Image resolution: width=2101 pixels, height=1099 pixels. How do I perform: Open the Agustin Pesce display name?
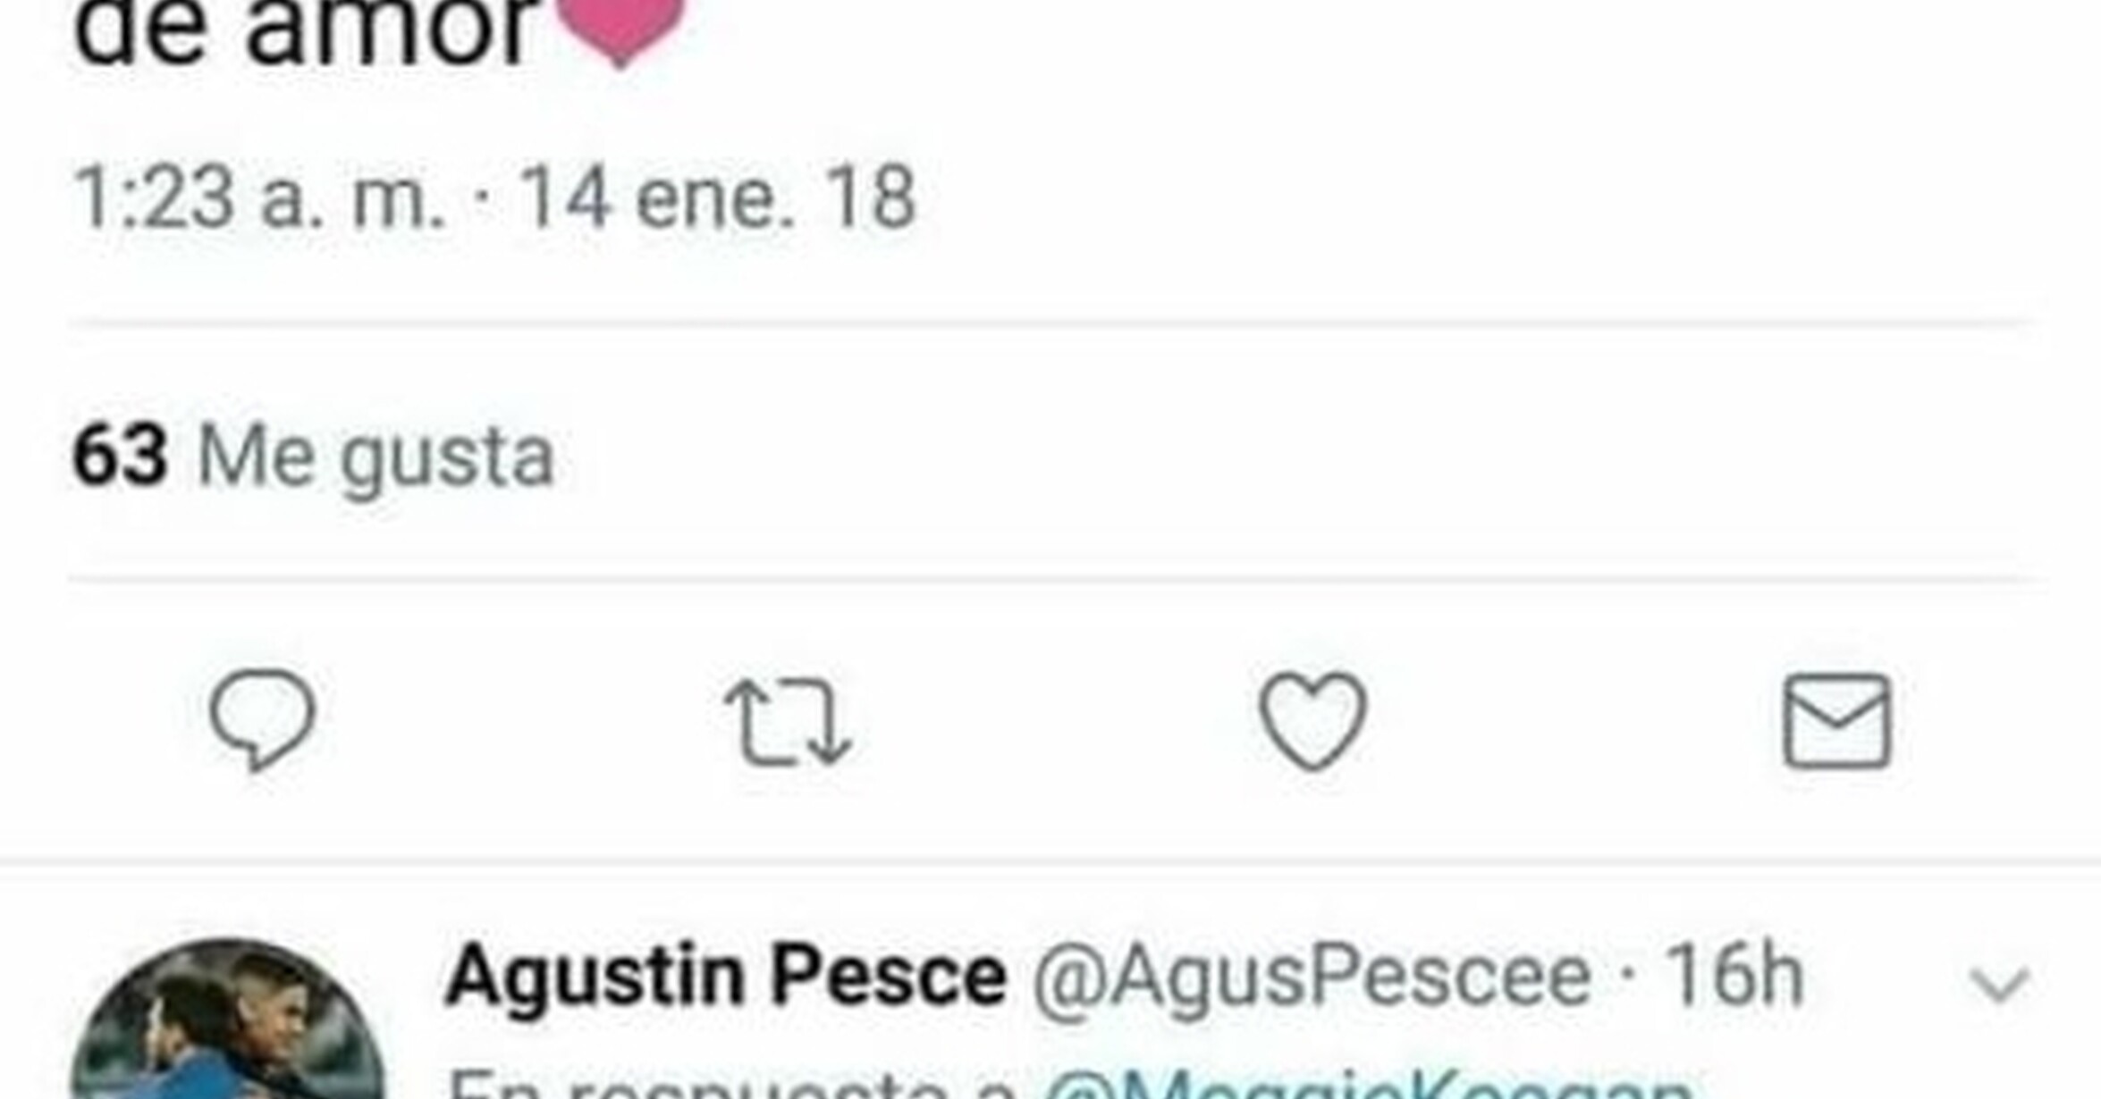coord(726,976)
